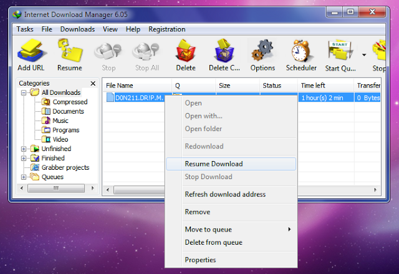Screen dimensions: 399x274
Task: Open Options with the gears icon
Action: click(x=262, y=50)
